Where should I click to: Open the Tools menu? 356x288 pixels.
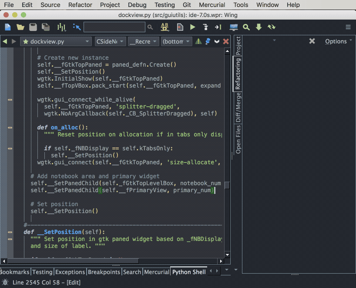tap(241, 5)
